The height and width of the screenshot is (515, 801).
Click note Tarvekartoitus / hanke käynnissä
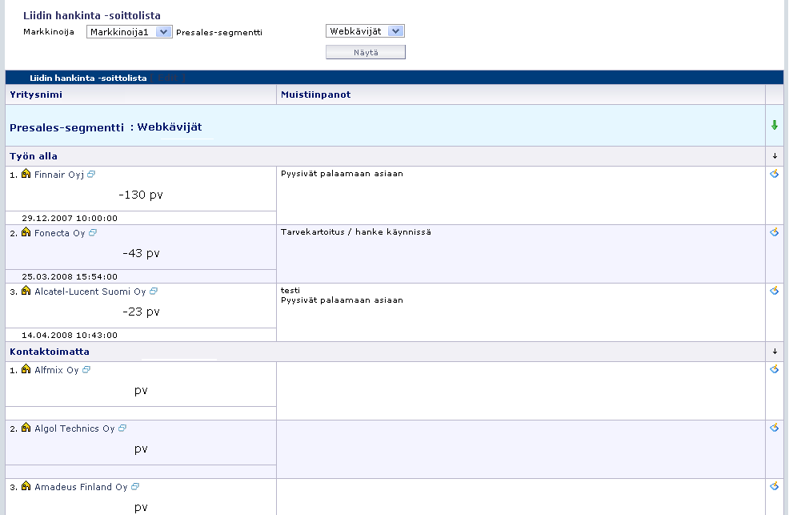[356, 231]
